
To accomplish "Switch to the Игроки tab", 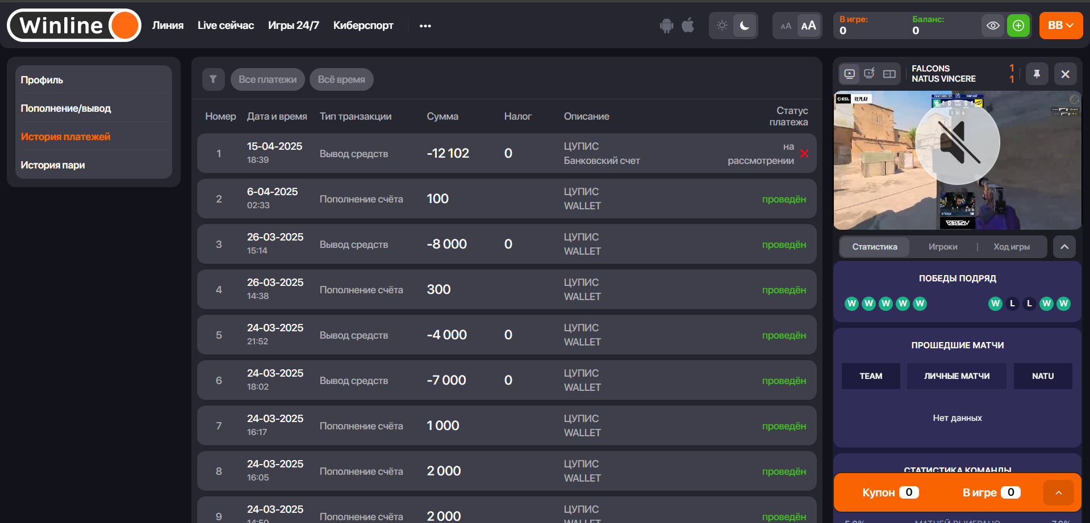I will click(x=943, y=247).
